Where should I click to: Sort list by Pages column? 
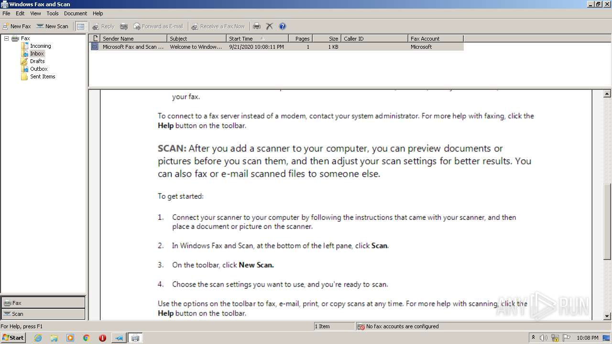(301, 38)
